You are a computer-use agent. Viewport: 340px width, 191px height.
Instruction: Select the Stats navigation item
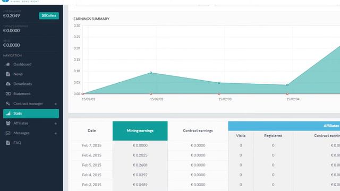[x=31, y=114]
